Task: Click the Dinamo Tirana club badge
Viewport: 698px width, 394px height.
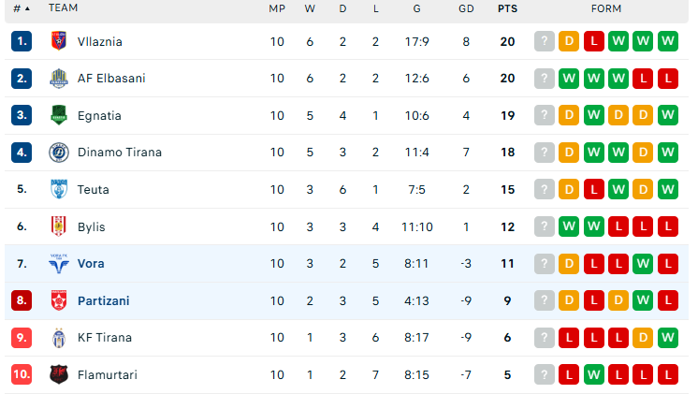Action: [x=59, y=153]
